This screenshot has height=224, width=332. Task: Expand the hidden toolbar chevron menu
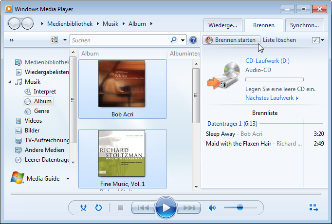pyautogui.click(x=11, y=40)
